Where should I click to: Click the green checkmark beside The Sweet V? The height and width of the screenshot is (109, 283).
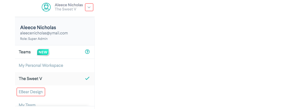pyautogui.click(x=87, y=78)
